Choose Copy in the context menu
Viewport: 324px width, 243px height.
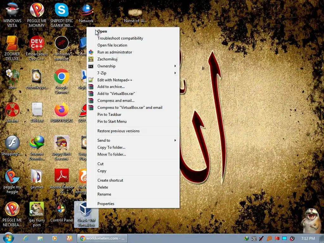click(x=133, y=171)
